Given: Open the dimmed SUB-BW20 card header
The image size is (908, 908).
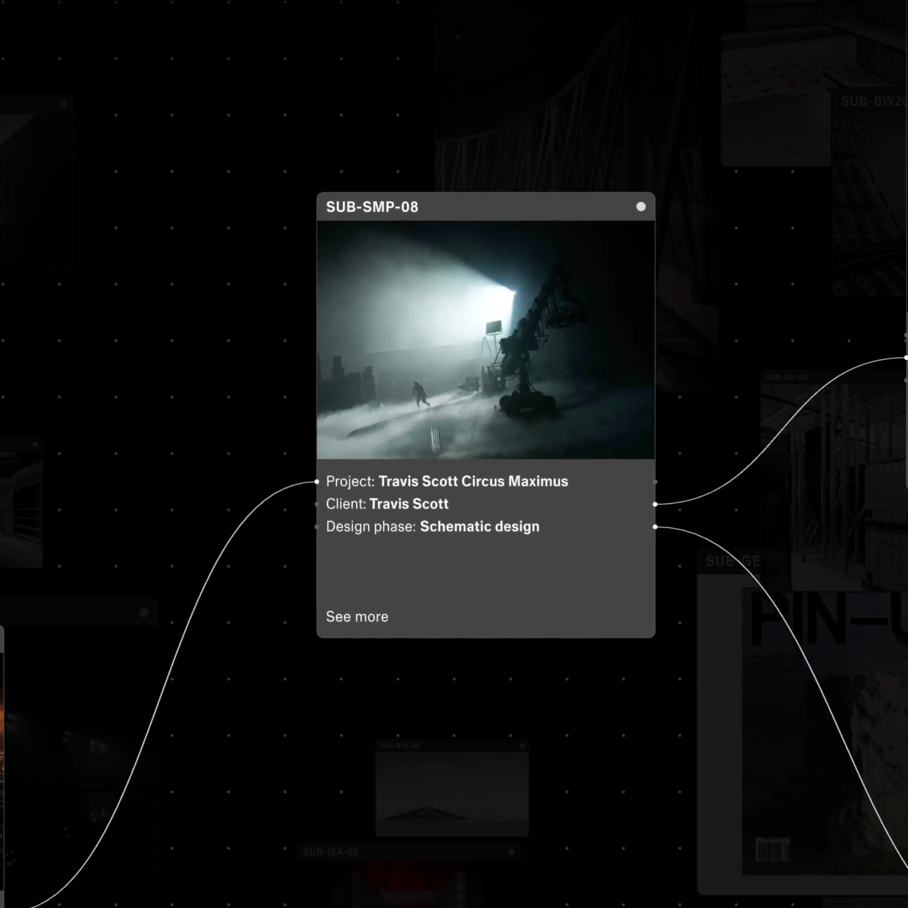Looking at the screenshot, I should tap(869, 101).
